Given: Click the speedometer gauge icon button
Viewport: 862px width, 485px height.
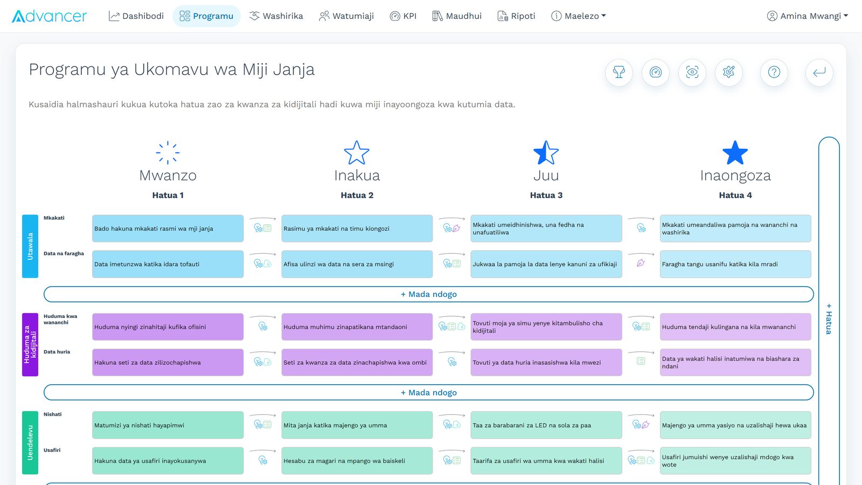Looking at the screenshot, I should (656, 72).
